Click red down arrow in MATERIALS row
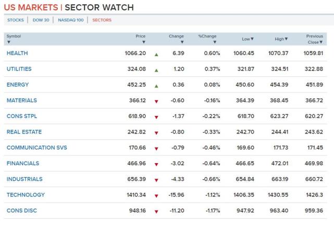The image size is (334, 225). (x=156, y=101)
